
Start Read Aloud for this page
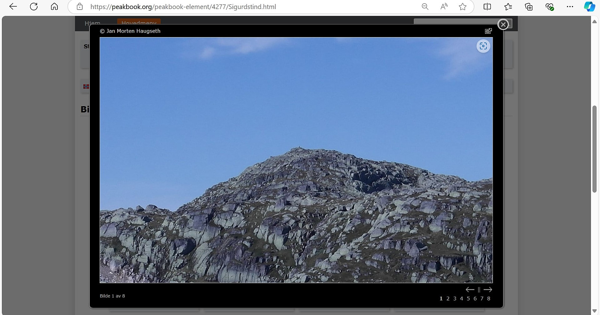(444, 6)
